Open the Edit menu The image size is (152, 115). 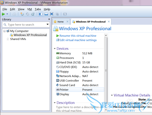12,9
